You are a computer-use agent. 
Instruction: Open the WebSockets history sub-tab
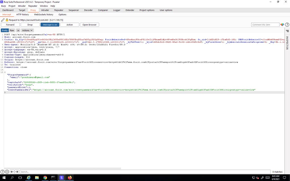(44, 14)
